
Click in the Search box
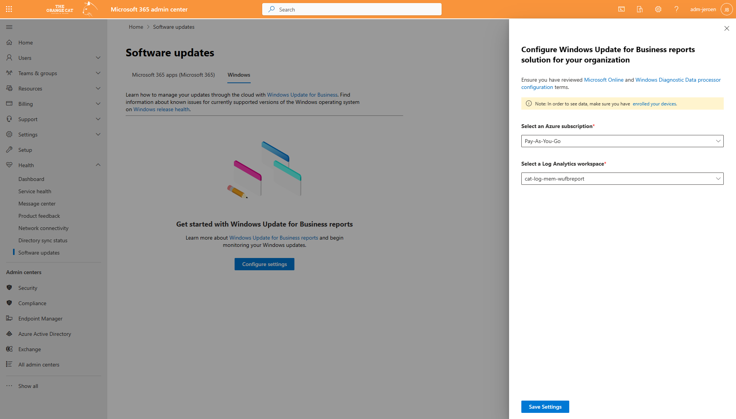click(x=352, y=9)
